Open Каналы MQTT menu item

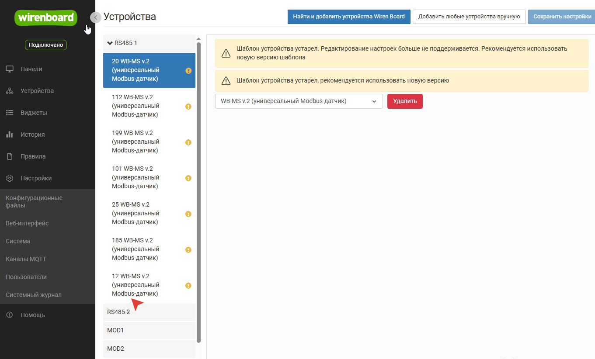(x=26, y=259)
